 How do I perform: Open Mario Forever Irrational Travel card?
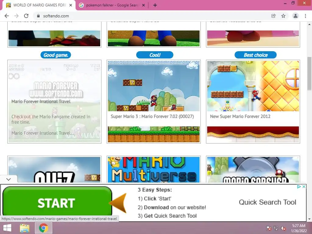54,101
